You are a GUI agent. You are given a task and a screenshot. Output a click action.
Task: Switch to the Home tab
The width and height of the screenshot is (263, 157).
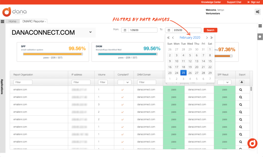(12, 21)
